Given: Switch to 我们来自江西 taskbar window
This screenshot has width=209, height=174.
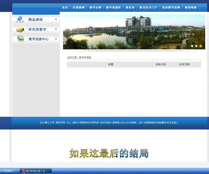Looking at the screenshot, I should (x=36, y=171).
